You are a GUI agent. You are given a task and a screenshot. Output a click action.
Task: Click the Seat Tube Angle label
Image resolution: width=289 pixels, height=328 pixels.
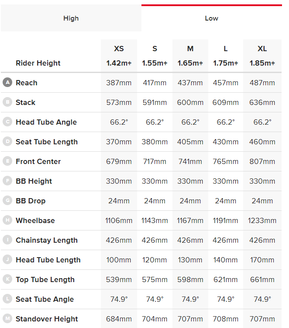[45, 299]
